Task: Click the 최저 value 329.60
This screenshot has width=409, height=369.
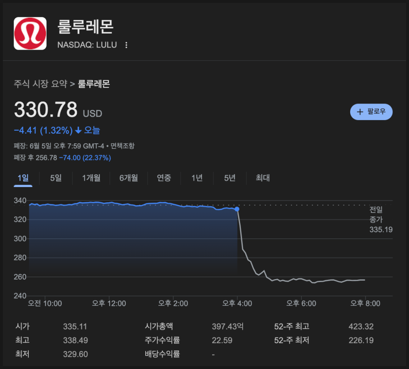Action: click(75, 354)
